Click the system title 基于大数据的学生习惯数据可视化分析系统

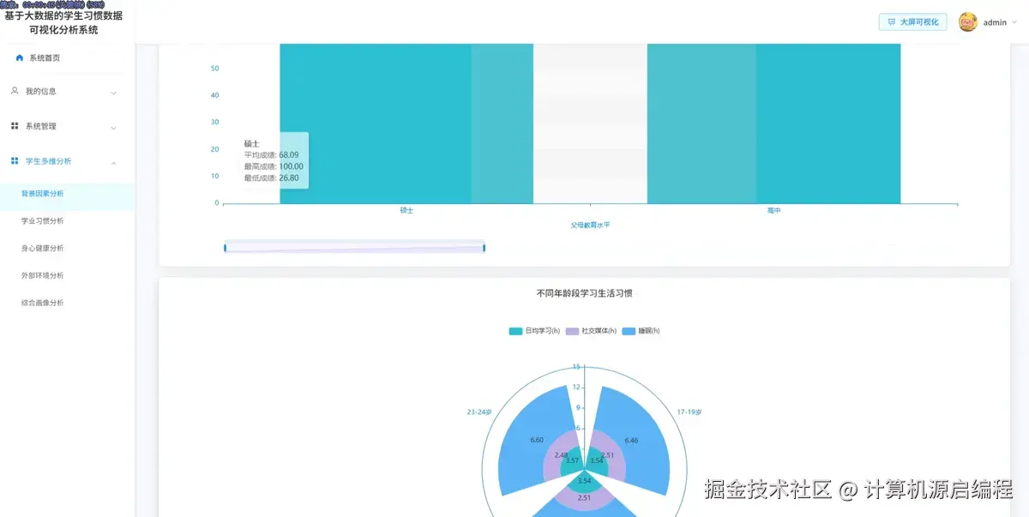63,22
